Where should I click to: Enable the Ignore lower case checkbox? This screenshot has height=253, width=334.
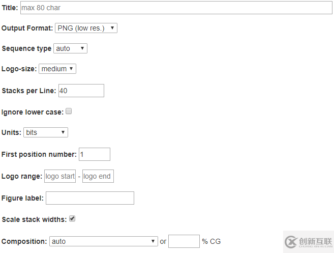pyautogui.click(x=69, y=111)
